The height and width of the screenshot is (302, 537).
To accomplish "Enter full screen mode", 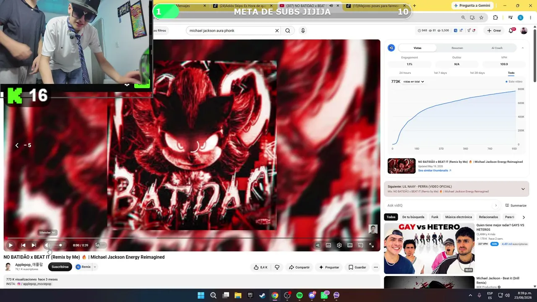I will (371, 245).
